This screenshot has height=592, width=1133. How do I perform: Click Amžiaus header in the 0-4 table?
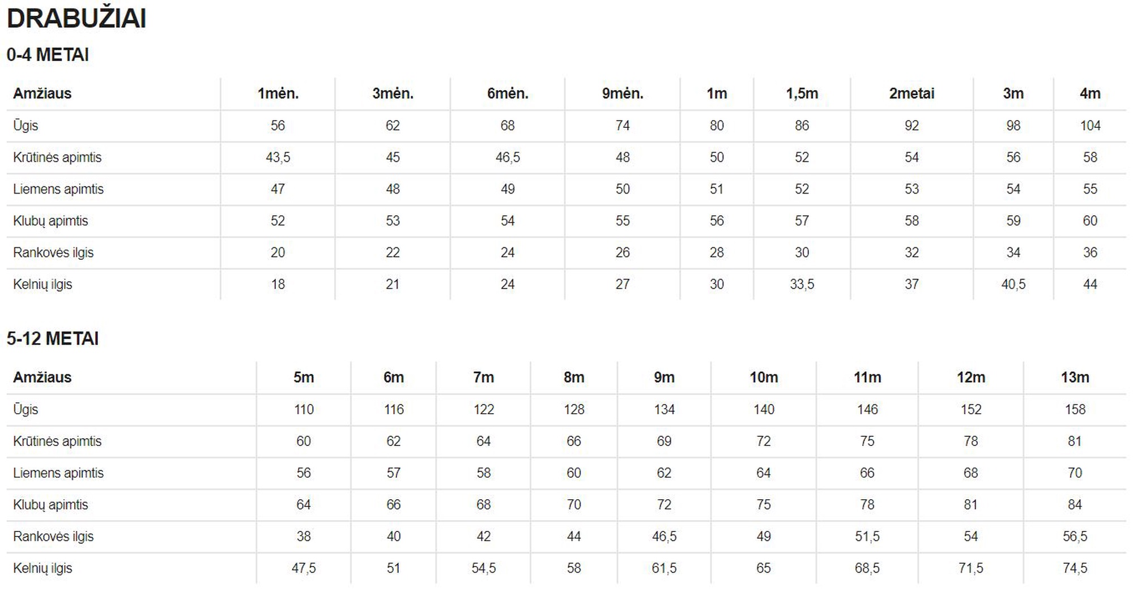(42, 93)
